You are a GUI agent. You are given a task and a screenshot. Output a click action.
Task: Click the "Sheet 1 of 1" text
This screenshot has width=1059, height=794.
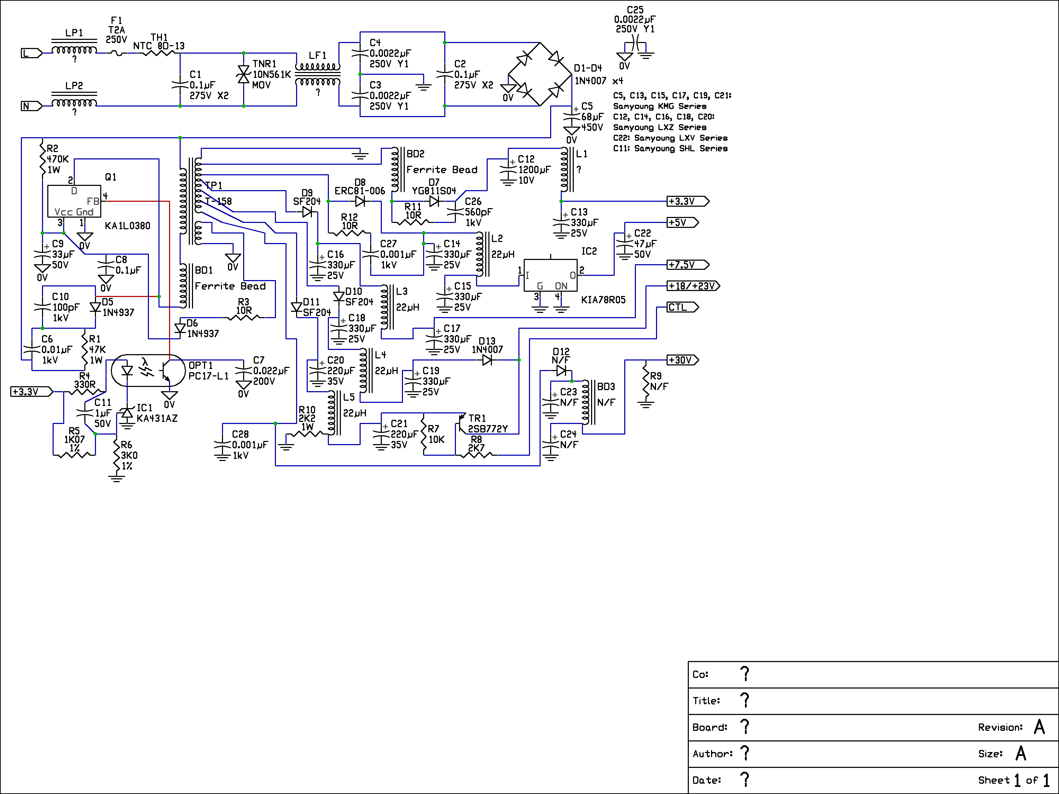1013,780
